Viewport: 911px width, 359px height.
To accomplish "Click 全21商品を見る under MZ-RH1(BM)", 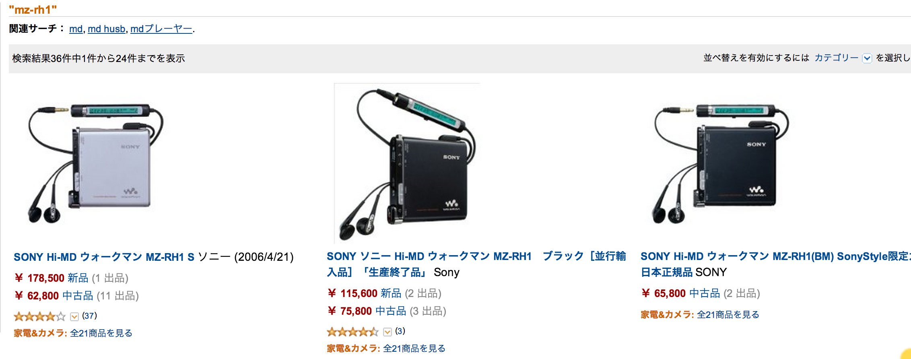I will pyautogui.click(x=728, y=315).
